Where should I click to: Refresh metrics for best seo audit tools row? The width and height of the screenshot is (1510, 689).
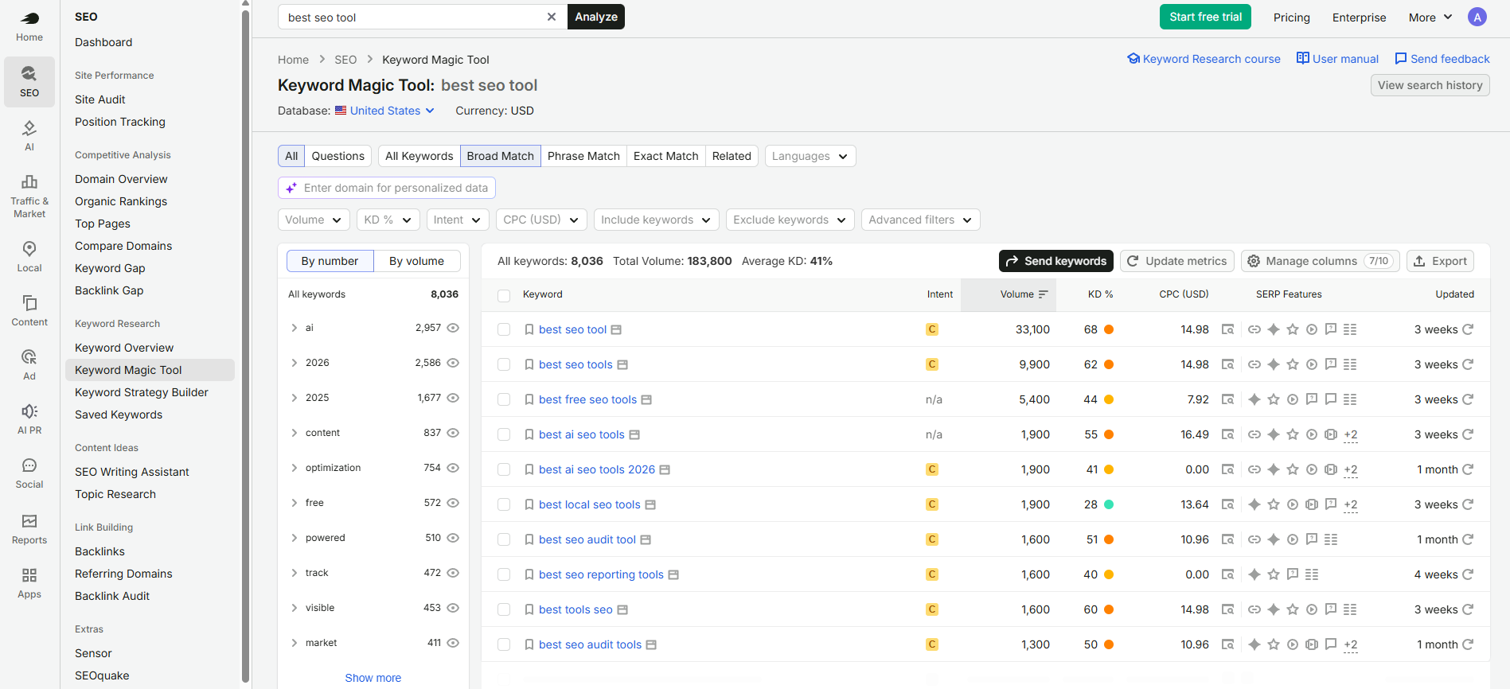point(1469,644)
